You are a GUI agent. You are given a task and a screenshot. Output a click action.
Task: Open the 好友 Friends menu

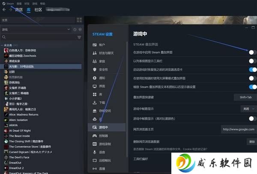coord(27,3)
